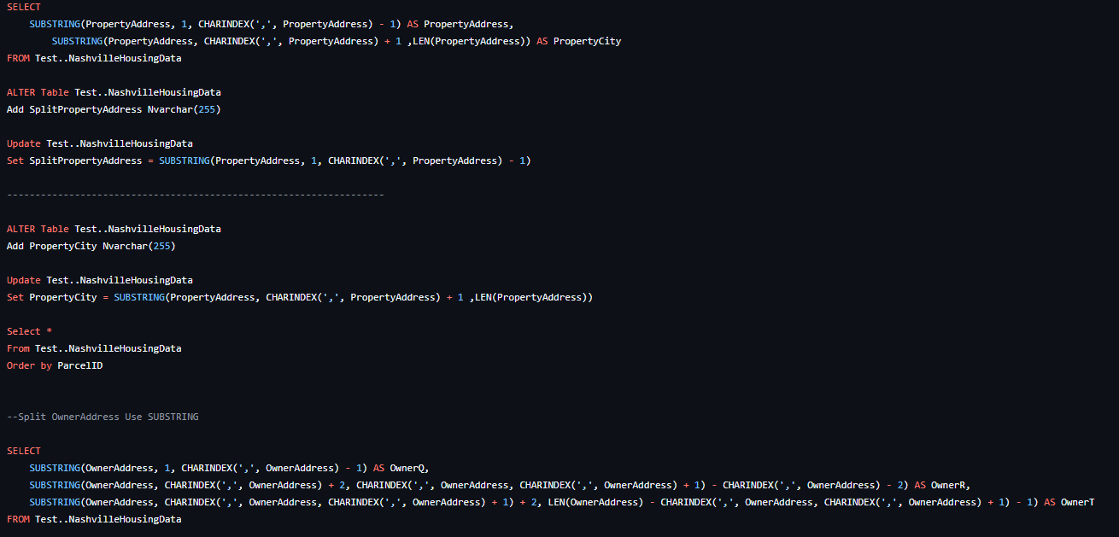The width and height of the screenshot is (1119, 537).
Task: Click SplitPropertyAddress in the Add column statement
Action: pyautogui.click(x=85, y=109)
